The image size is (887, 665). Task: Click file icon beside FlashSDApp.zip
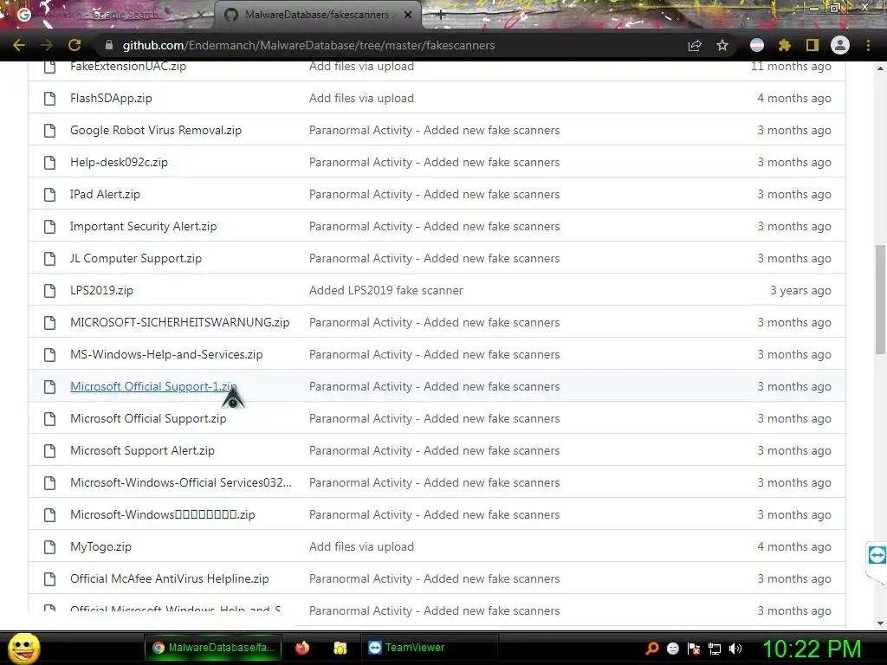49,99
